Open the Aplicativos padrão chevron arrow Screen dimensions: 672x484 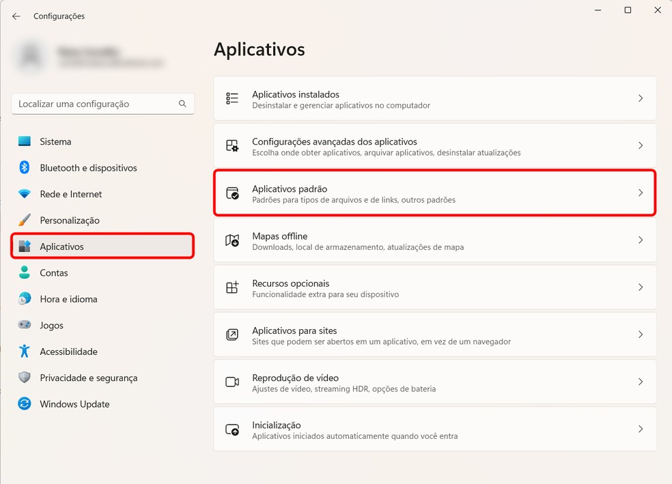point(641,193)
